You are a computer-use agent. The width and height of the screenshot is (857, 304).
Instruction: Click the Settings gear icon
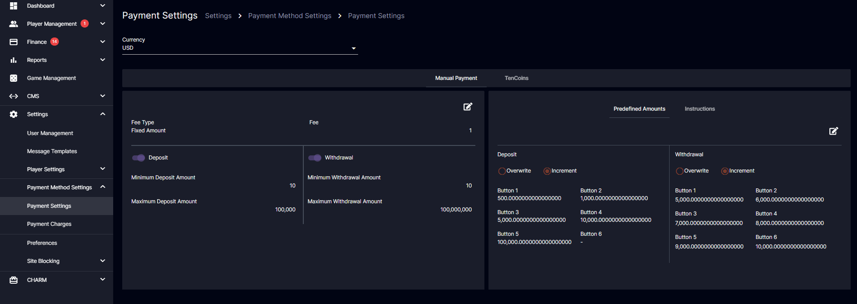(14, 114)
